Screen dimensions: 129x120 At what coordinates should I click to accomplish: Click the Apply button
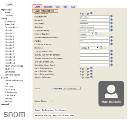38,110
